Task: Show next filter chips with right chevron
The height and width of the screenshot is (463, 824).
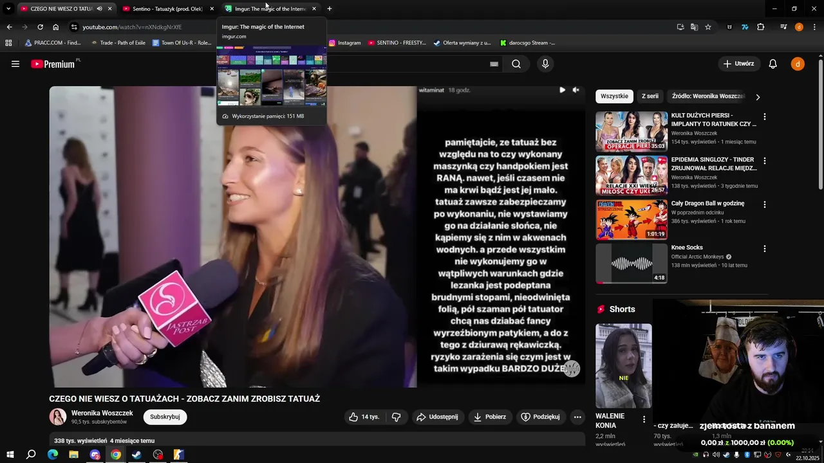Action: coord(758,97)
